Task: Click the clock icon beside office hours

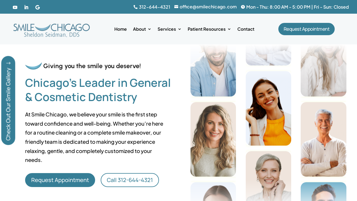Action: pos(243,7)
